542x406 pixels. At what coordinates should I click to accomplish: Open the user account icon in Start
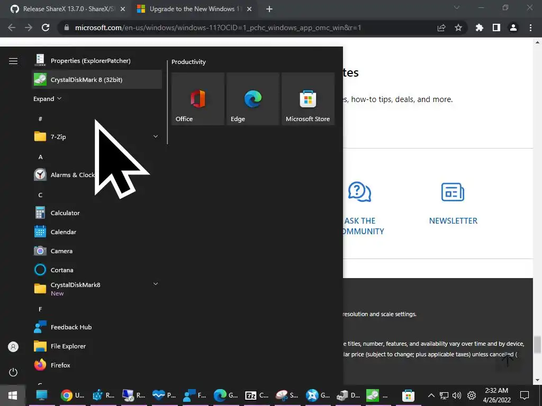click(x=13, y=347)
